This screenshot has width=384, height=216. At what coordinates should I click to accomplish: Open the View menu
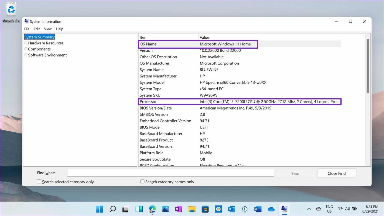48,29
